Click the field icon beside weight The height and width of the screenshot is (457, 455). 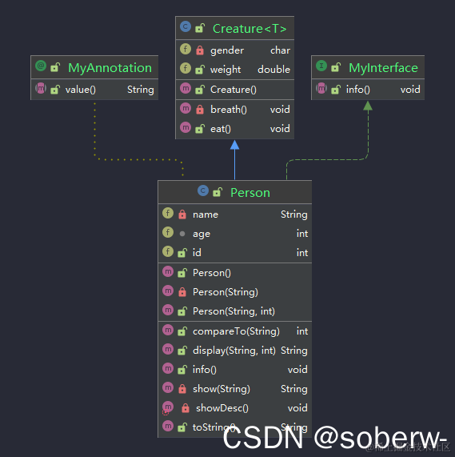pos(186,68)
